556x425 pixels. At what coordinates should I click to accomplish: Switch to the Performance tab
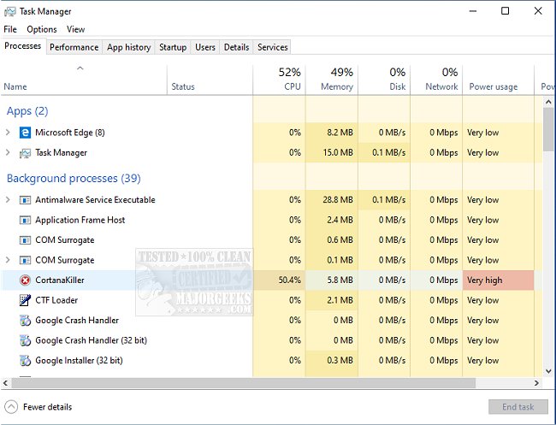(x=74, y=47)
